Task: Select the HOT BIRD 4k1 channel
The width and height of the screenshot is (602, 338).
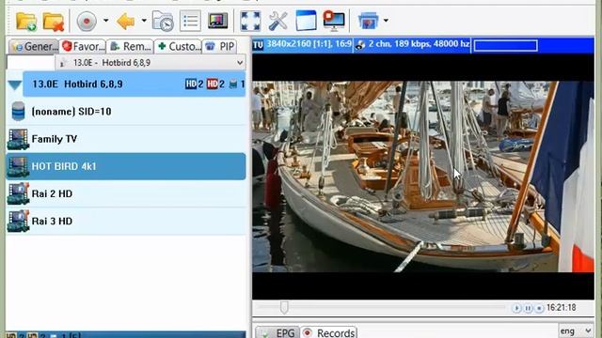Action: (x=126, y=166)
